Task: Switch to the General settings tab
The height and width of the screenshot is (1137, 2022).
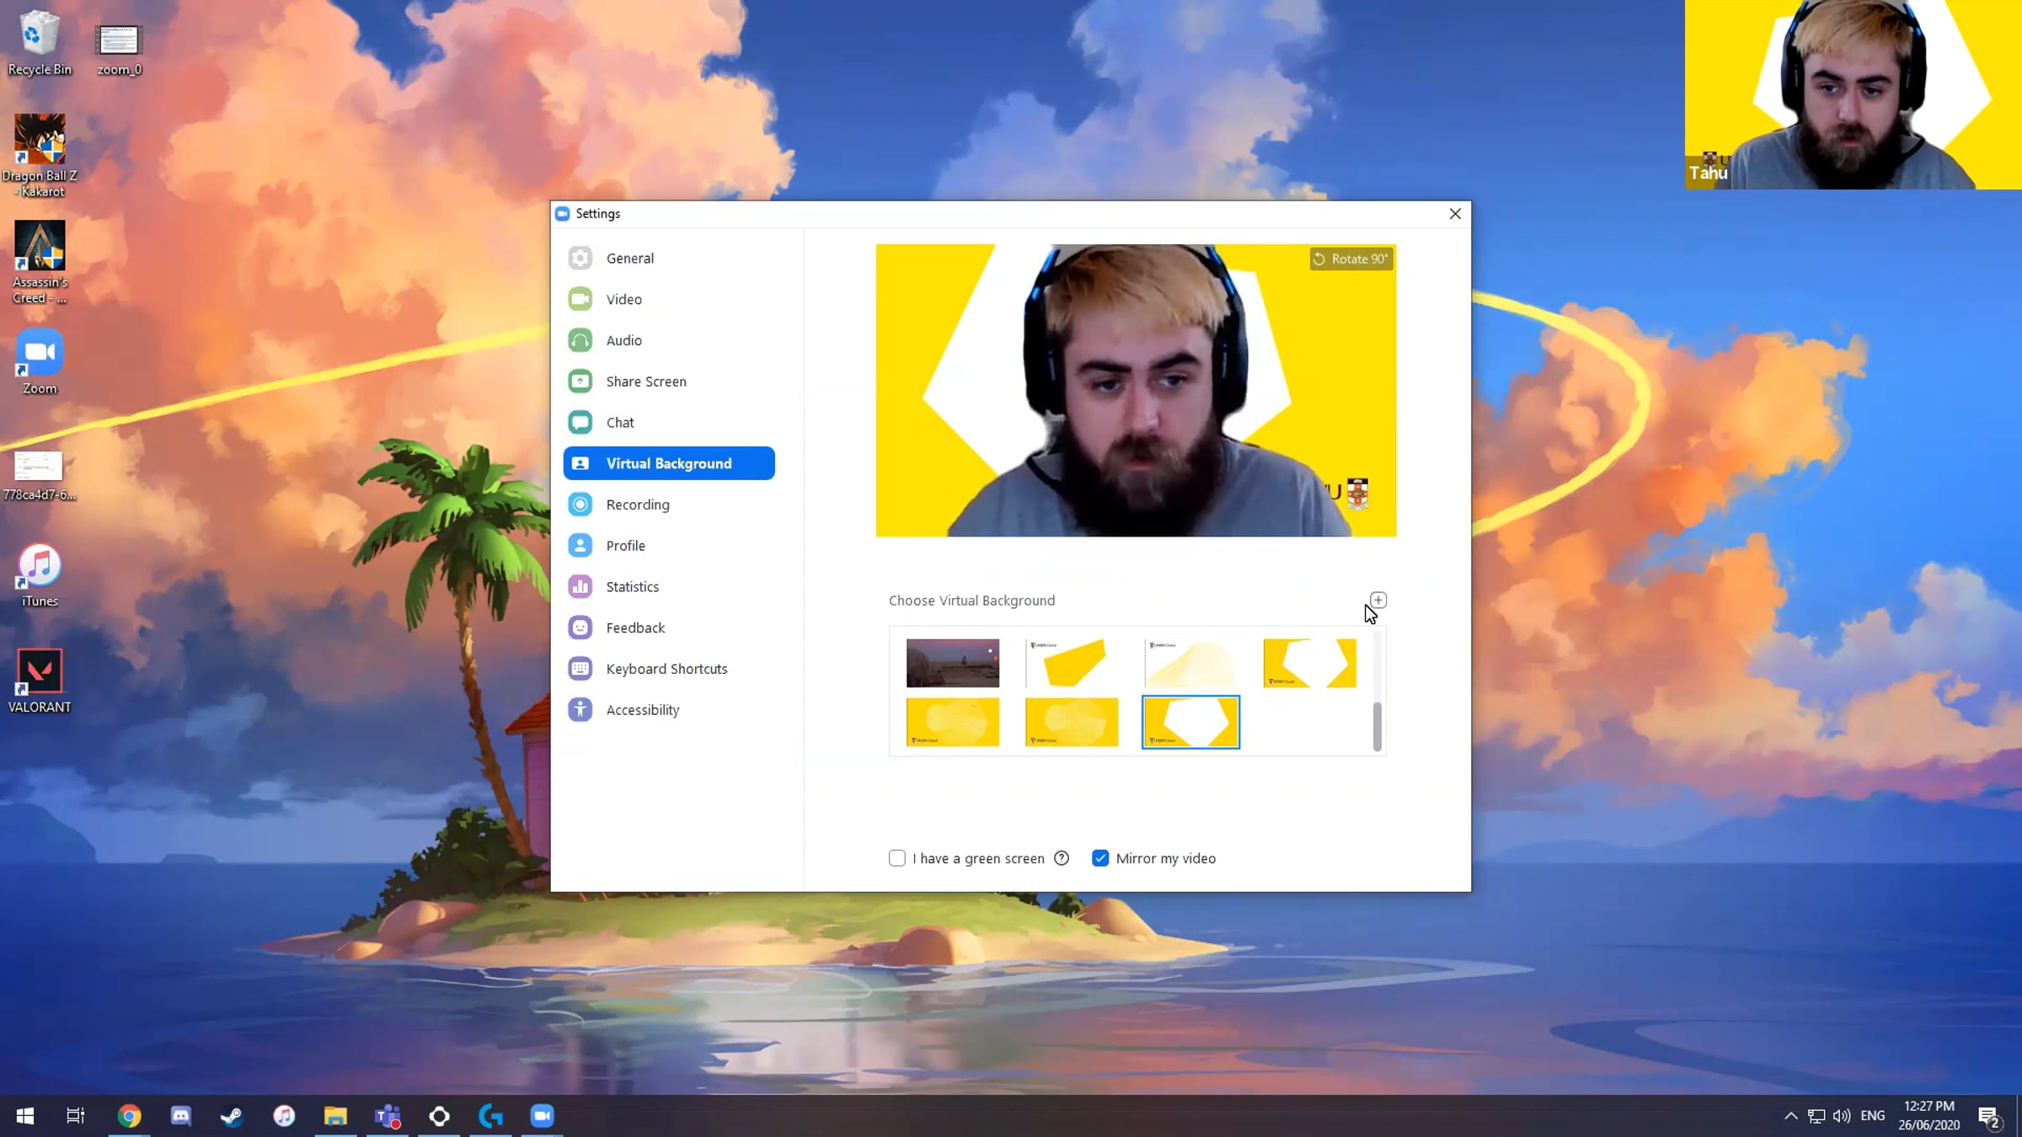Action: [x=629, y=259]
